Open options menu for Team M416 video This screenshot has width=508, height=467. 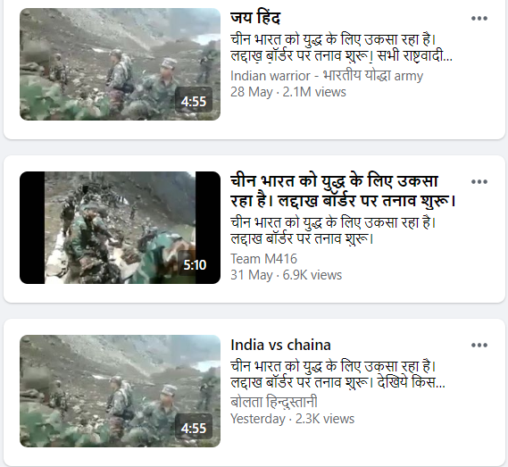point(479,182)
